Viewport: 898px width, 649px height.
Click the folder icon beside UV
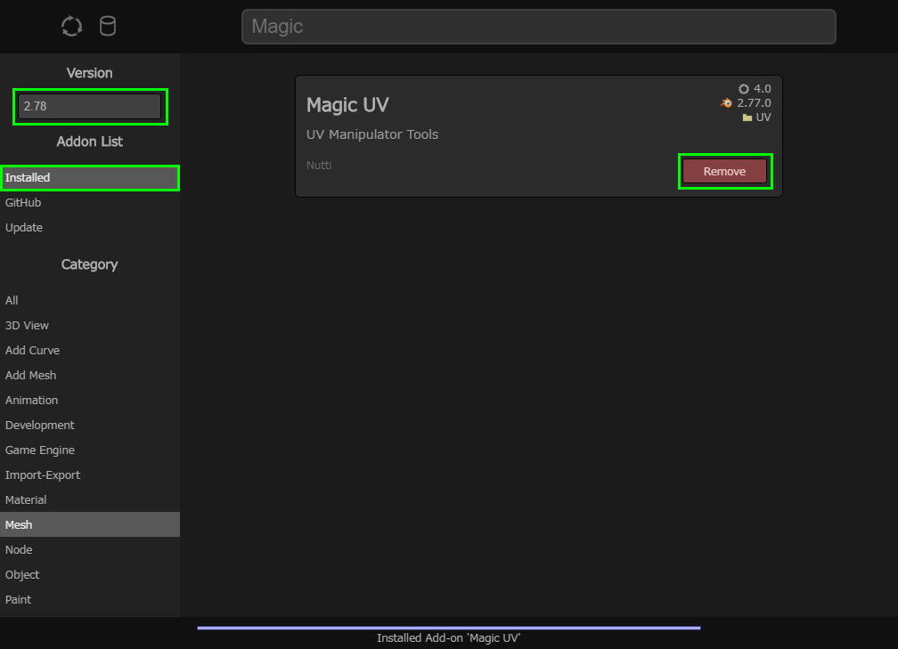747,118
